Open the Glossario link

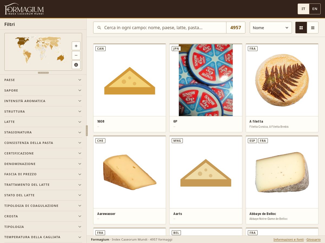pyautogui.click(x=314, y=239)
